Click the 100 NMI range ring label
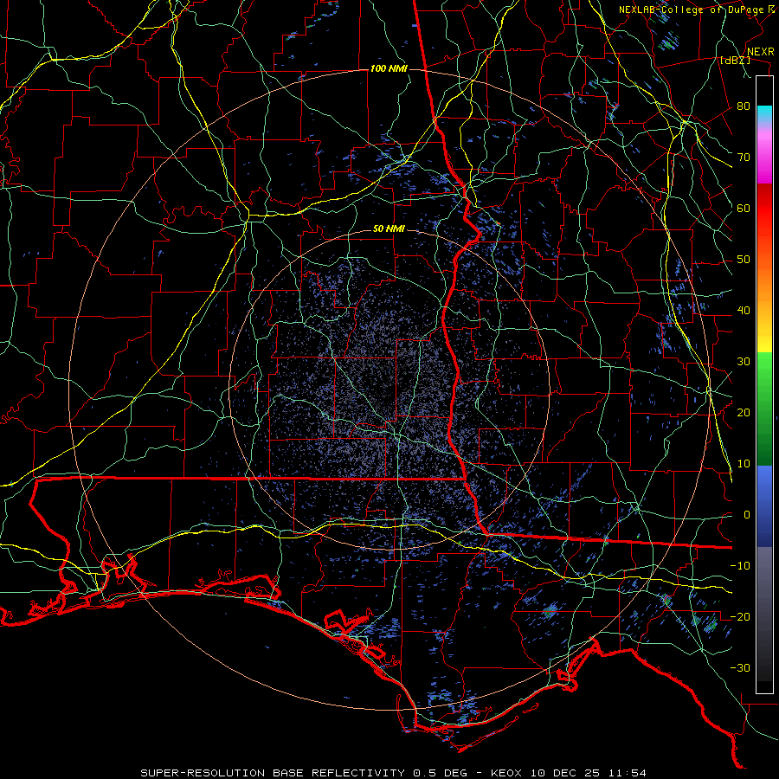The height and width of the screenshot is (779, 779). tap(389, 68)
